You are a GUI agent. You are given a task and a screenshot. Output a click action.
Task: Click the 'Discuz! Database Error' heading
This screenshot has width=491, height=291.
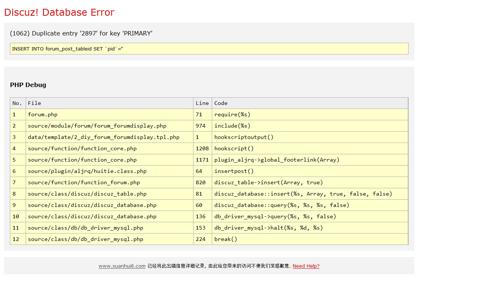click(x=59, y=12)
